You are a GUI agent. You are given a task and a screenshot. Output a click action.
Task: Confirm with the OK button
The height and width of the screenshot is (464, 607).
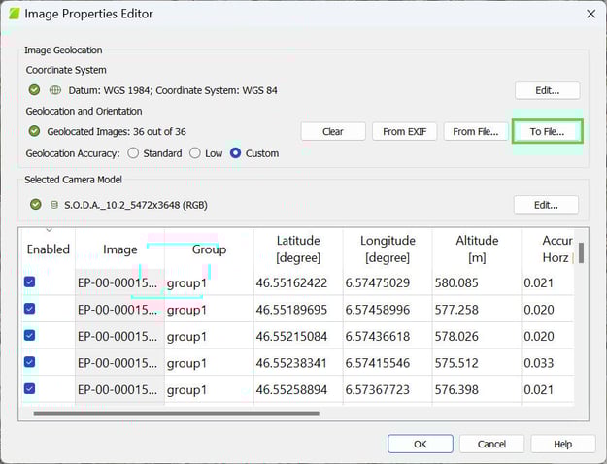click(420, 444)
